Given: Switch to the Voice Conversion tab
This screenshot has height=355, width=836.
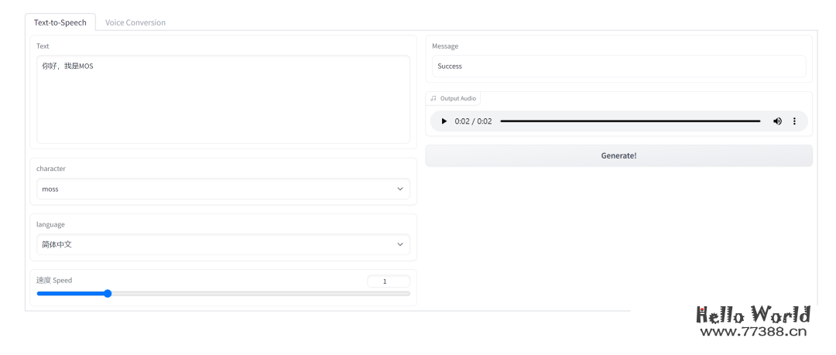Looking at the screenshot, I should point(135,22).
